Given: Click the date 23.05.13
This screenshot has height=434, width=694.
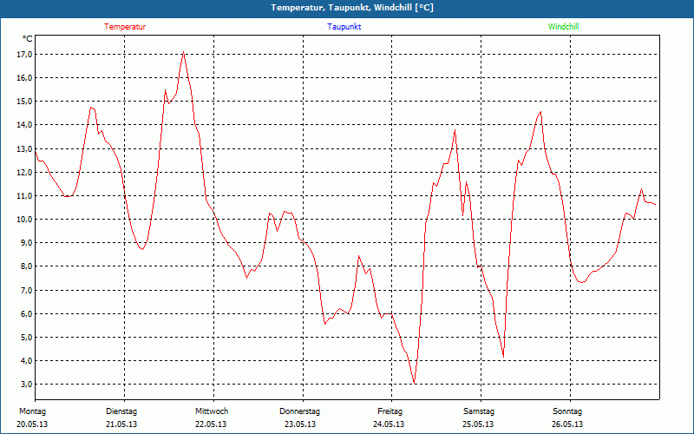Looking at the screenshot, I should (300, 424).
